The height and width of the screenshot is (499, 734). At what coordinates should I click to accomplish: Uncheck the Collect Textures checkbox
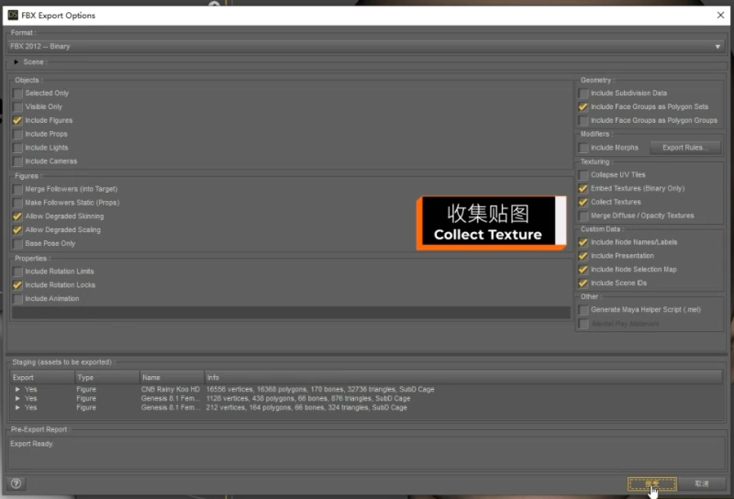point(584,202)
